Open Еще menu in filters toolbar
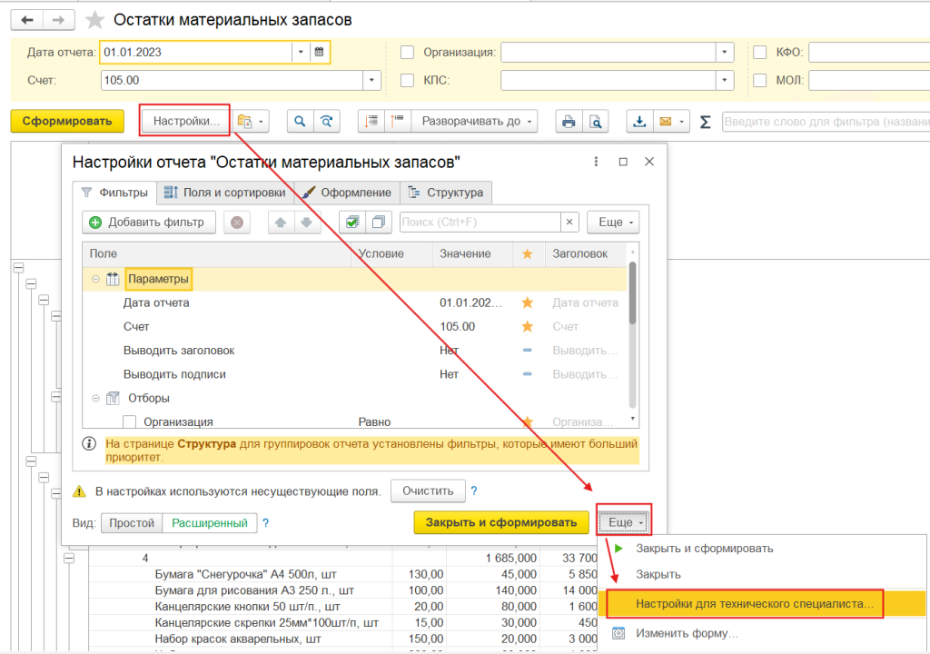 [x=613, y=222]
